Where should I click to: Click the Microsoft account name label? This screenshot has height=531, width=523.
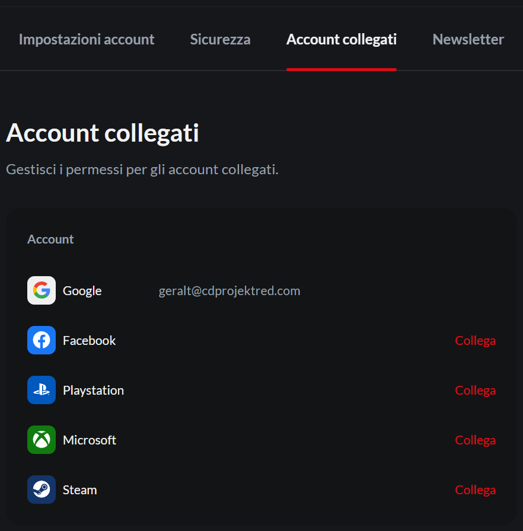coord(90,440)
